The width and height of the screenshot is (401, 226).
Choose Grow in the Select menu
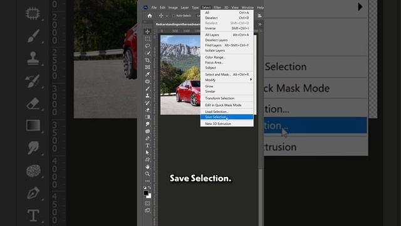click(227, 87)
